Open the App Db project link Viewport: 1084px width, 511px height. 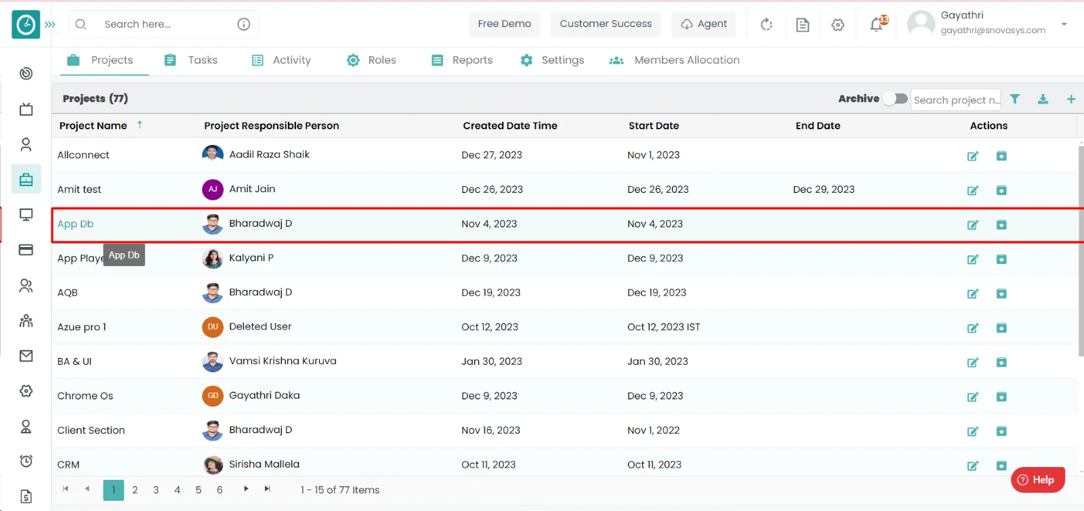tap(75, 224)
